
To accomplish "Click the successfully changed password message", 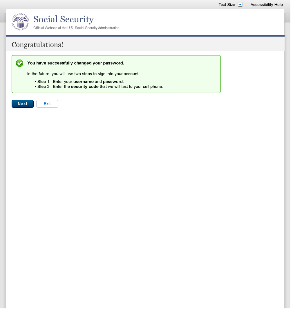I will point(75,63).
